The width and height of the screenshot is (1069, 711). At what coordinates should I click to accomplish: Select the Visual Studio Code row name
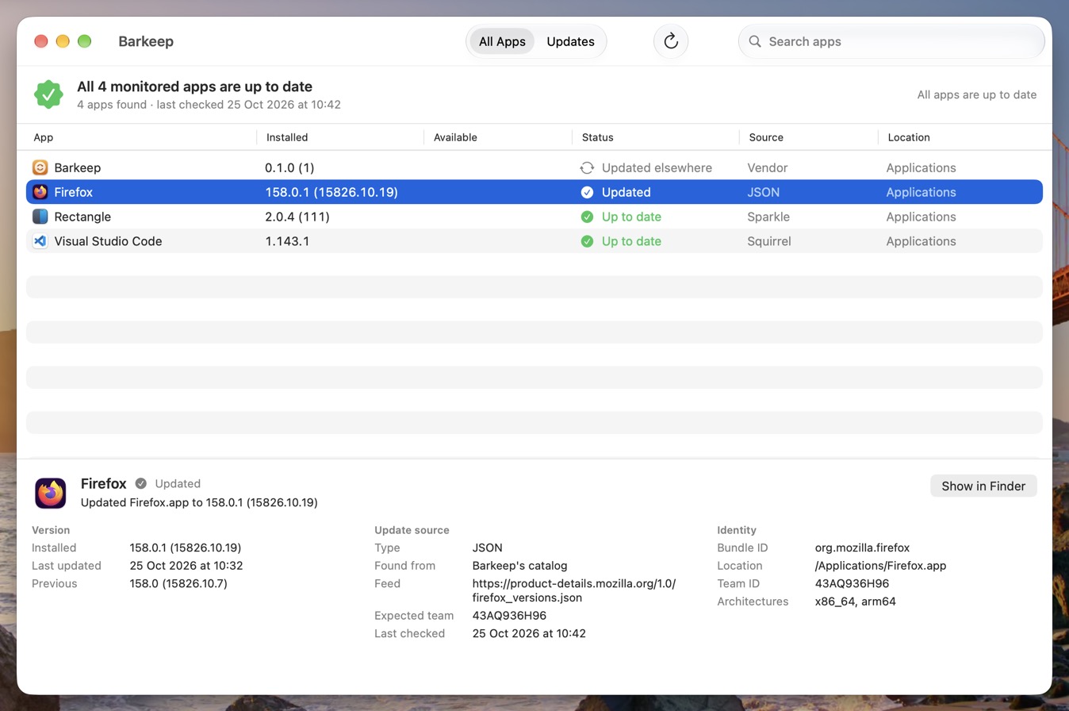pos(108,241)
